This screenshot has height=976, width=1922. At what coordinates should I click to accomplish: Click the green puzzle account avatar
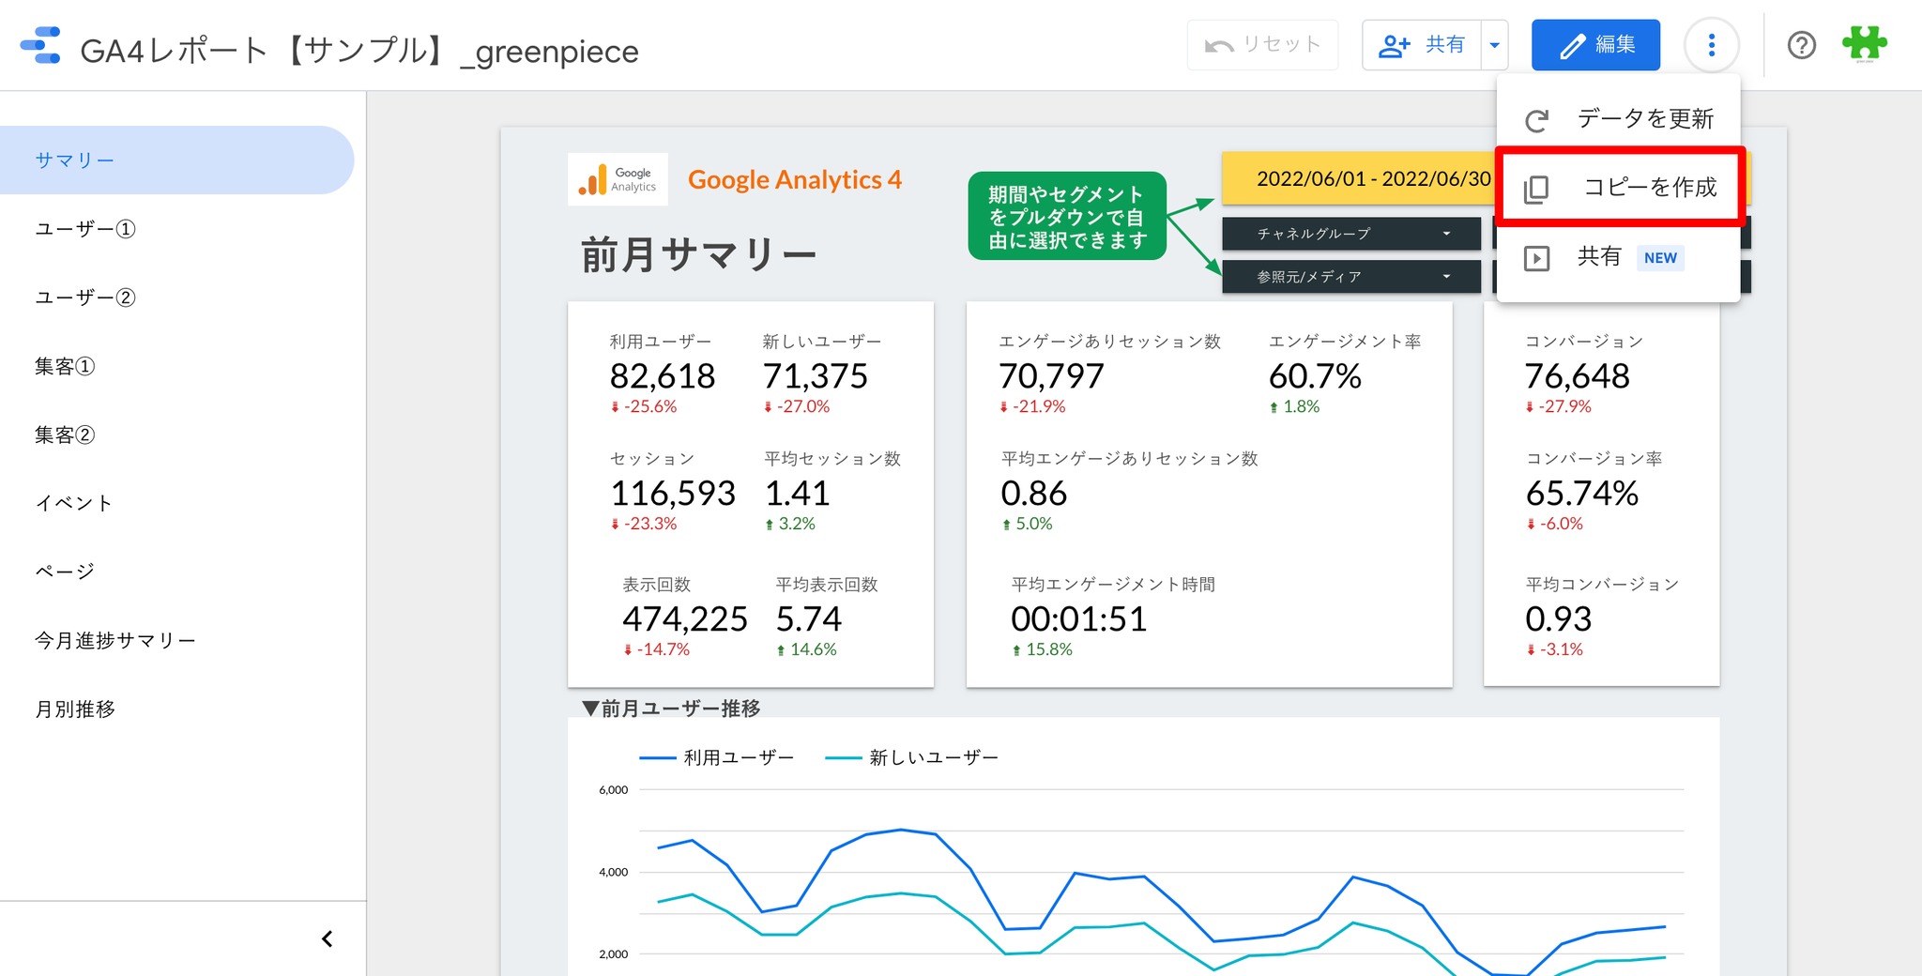click(1864, 44)
